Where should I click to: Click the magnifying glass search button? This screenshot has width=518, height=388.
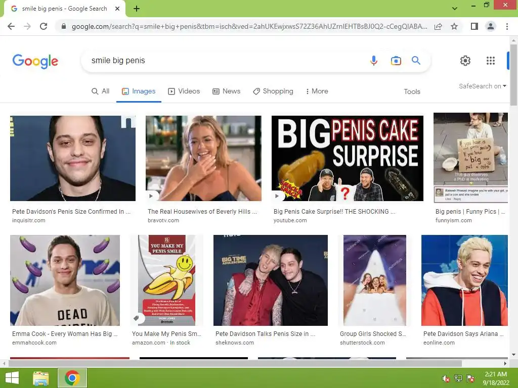pos(416,61)
